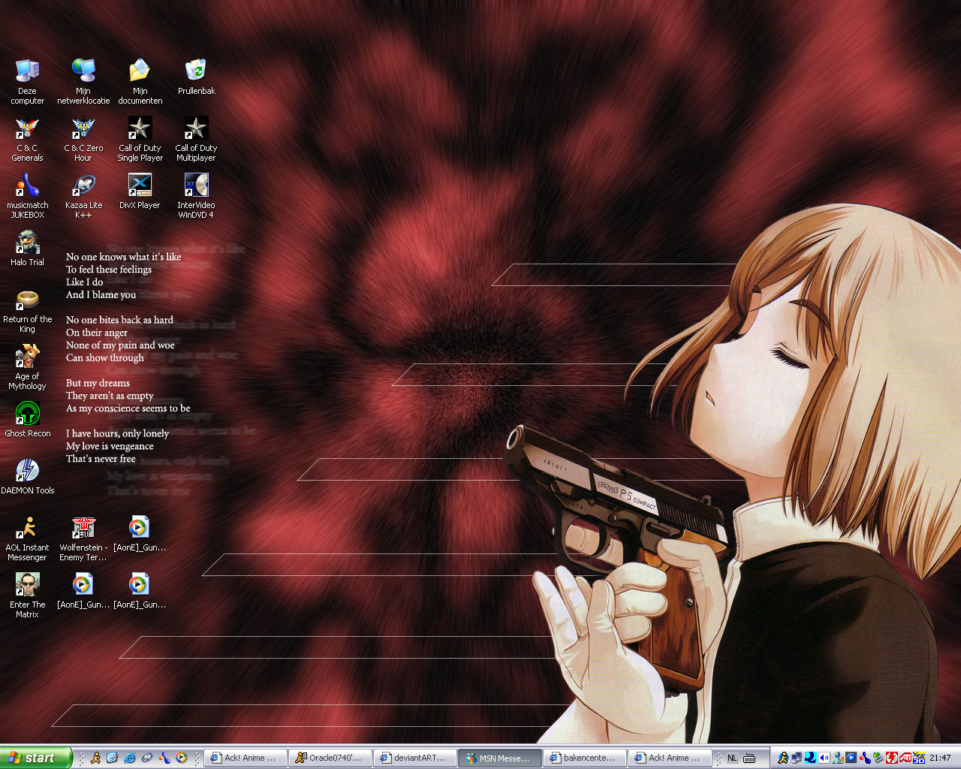Select the DAEMON Tools shortcut
961x769 pixels.
(28, 476)
